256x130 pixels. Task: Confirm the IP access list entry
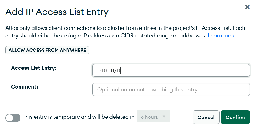(235, 117)
